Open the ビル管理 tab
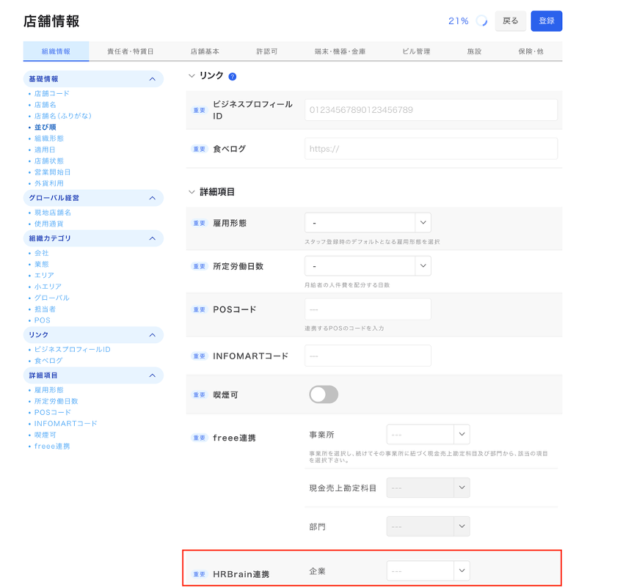634x588 pixels. pyautogui.click(x=416, y=51)
